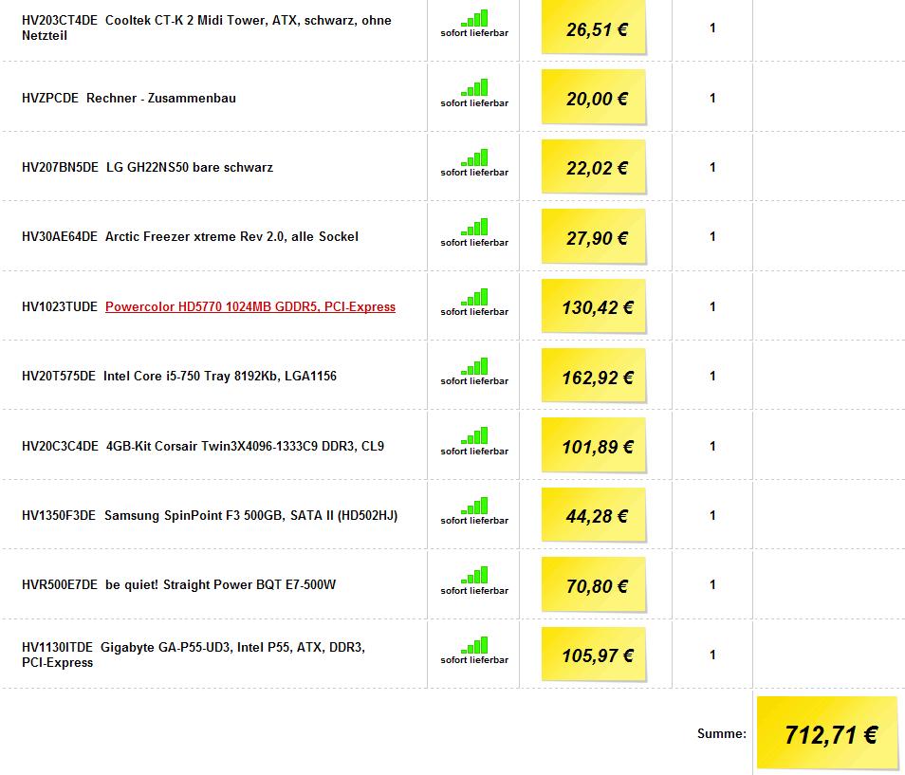This screenshot has width=905, height=775.
Task: Click quantity 1 in the Cooltek row
Action: [712, 28]
